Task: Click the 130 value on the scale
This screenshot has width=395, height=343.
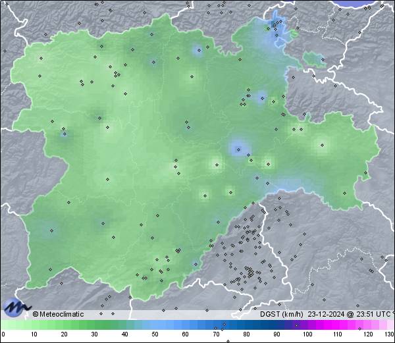Action: click(390, 334)
